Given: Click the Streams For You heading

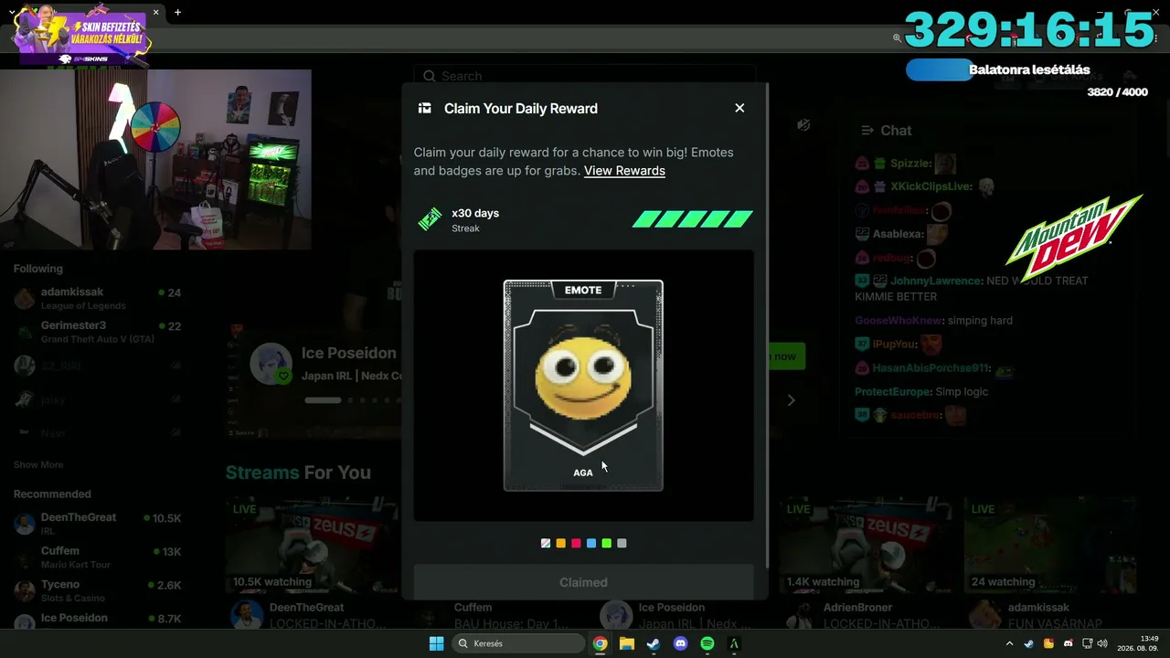Looking at the screenshot, I should (298, 472).
